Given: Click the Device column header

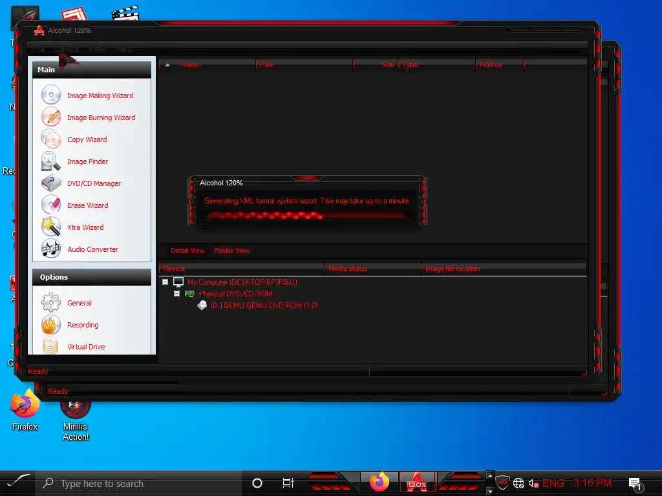Looking at the screenshot, I should point(242,269).
